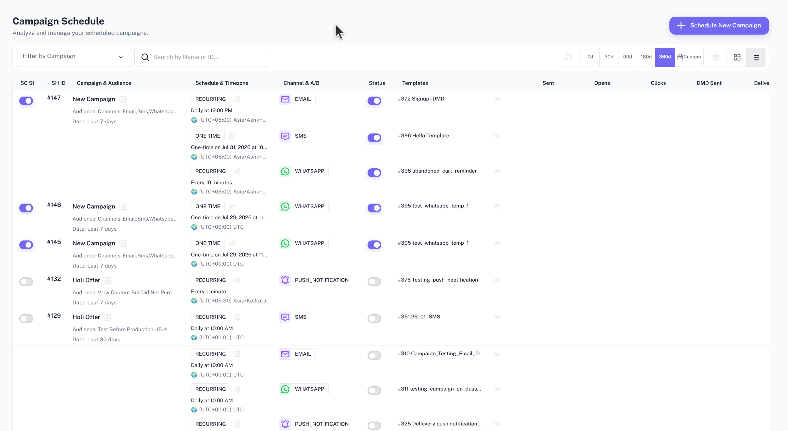Image resolution: width=788 pixels, height=431 pixels.
Task: Click template #395 test_whatsapp_temp_1 in campaign #145
Action: point(433,243)
